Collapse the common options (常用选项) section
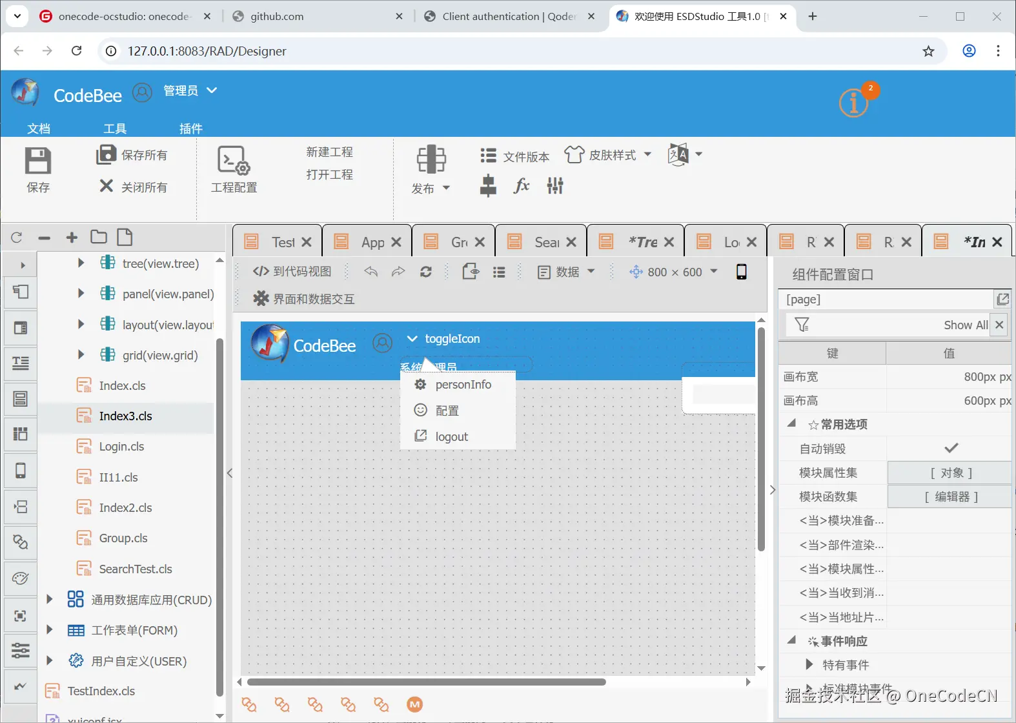This screenshot has height=723, width=1016. coord(791,423)
